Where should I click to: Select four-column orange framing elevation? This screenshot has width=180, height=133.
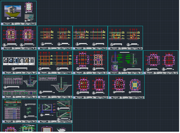pos(46,59)
